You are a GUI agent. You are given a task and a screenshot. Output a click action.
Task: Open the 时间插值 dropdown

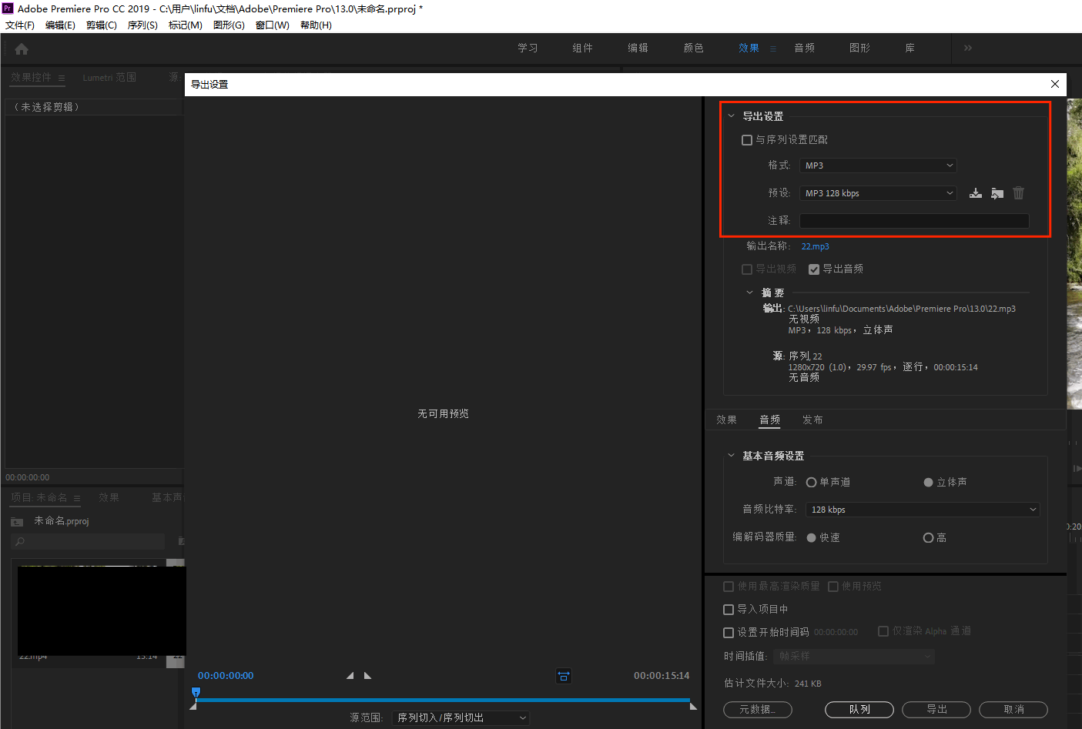853,657
